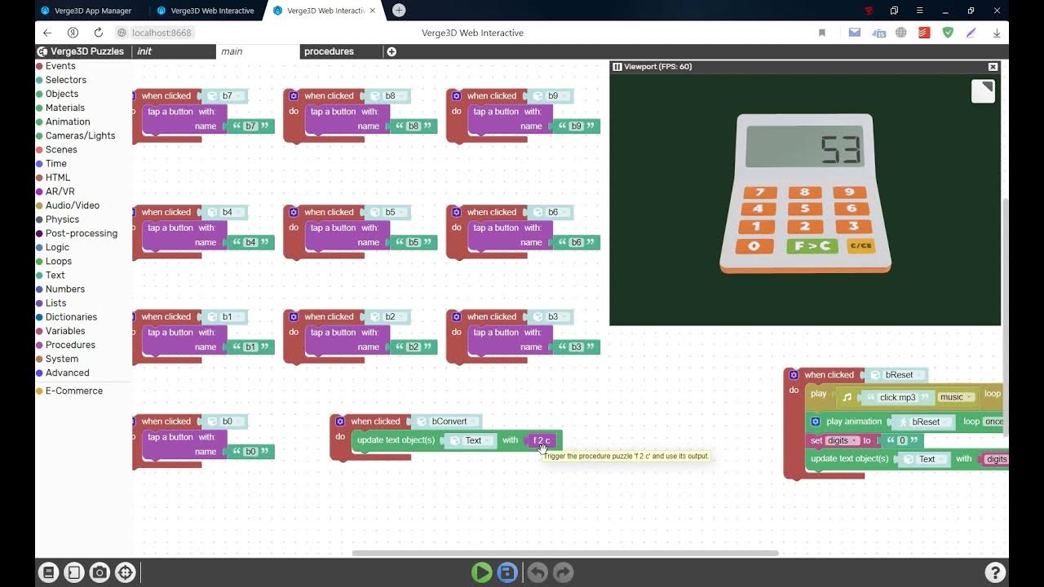Click the F > C button on calculator
The width and height of the screenshot is (1044, 587).
(x=812, y=245)
